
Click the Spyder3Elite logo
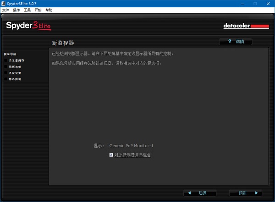coord(28,26)
